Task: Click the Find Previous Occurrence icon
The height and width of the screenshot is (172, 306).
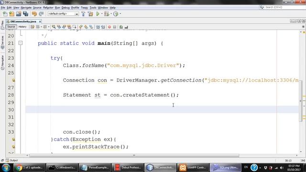Action: click(x=59, y=27)
